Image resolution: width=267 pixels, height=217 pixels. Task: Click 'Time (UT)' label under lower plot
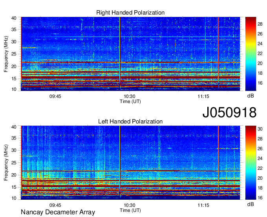click(130, 210)
